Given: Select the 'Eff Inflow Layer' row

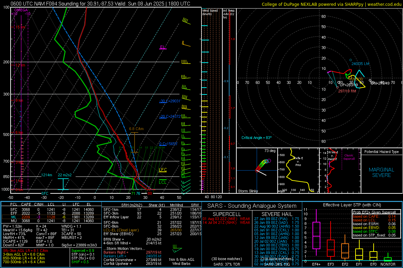Looking at the screenshot, I should click(x=152, y=217).
